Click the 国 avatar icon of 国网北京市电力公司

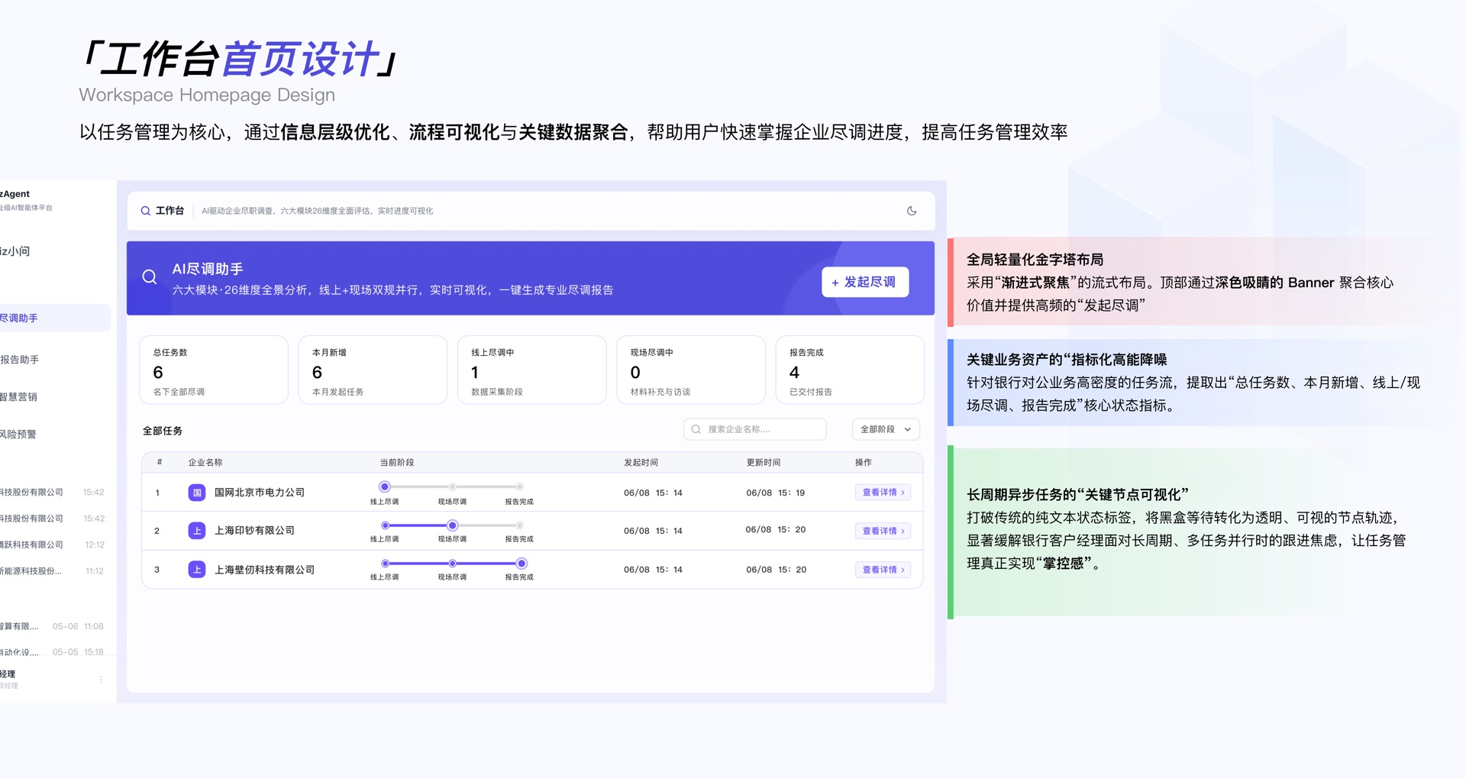click(197, 493)
